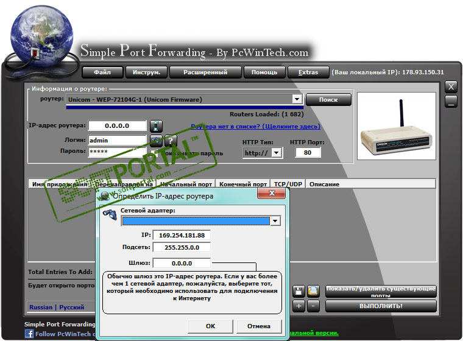
Task: Click the binoculars icon in the dialog
Action: (x=110, y=214)
